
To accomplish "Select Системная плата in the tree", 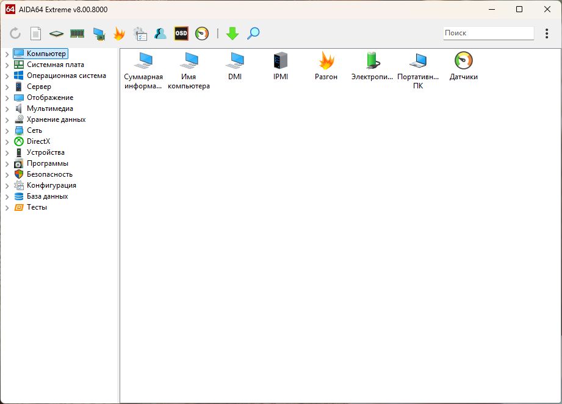I will (x=49, y=65).
